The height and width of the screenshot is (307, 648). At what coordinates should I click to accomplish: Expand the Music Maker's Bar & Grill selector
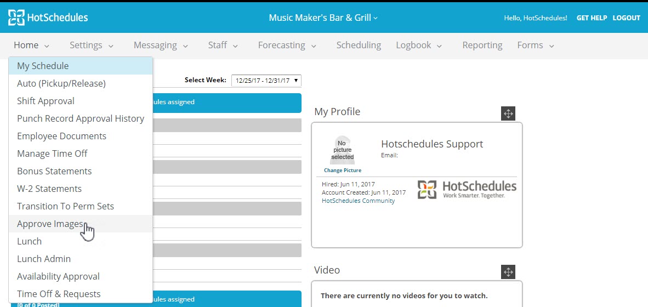coord(323,18)
